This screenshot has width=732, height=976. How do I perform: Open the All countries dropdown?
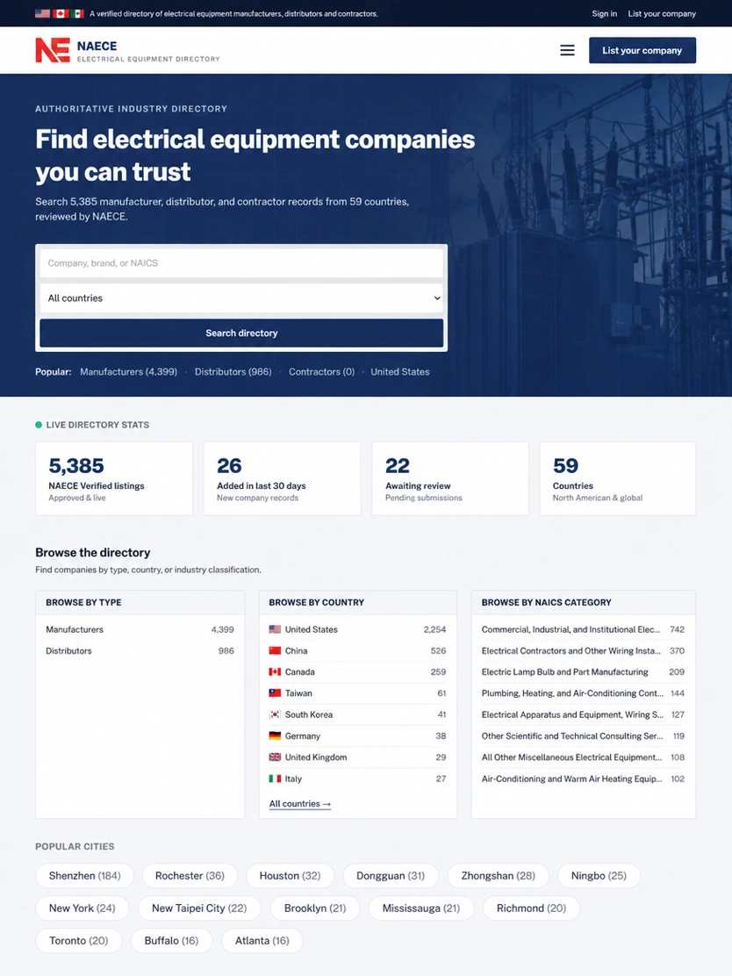click(x=241, y=298)
